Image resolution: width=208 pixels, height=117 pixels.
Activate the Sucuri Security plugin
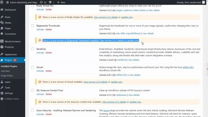coord(40,114)
